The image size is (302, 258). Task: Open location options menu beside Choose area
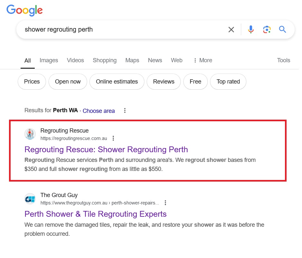125,111
